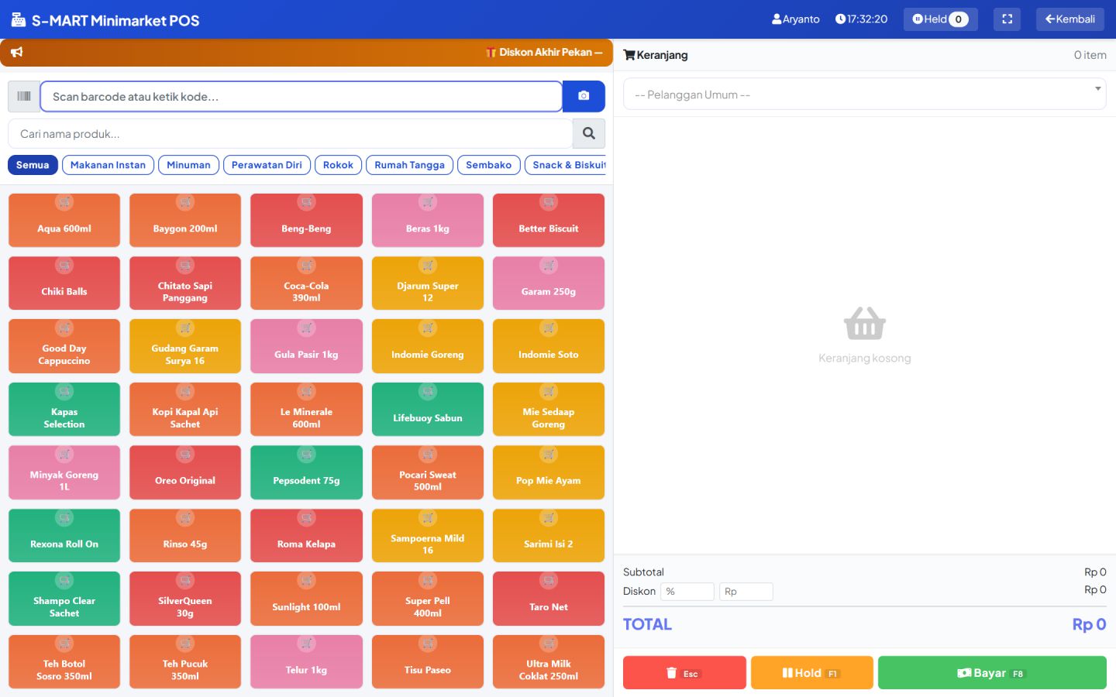Viewport: 1116px width, 697px height.
Task: Click the cart icon on Beras 1kg
Action: (x=428, y=202)
